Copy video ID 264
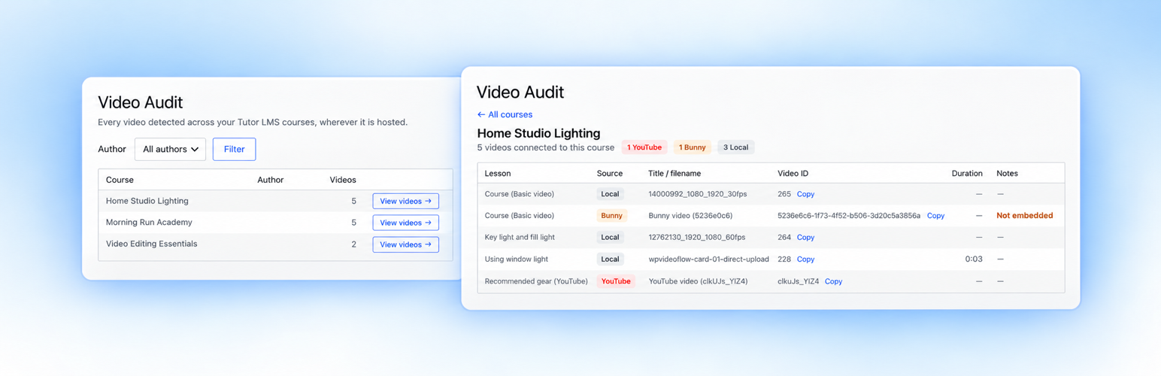 coord(805,238)
